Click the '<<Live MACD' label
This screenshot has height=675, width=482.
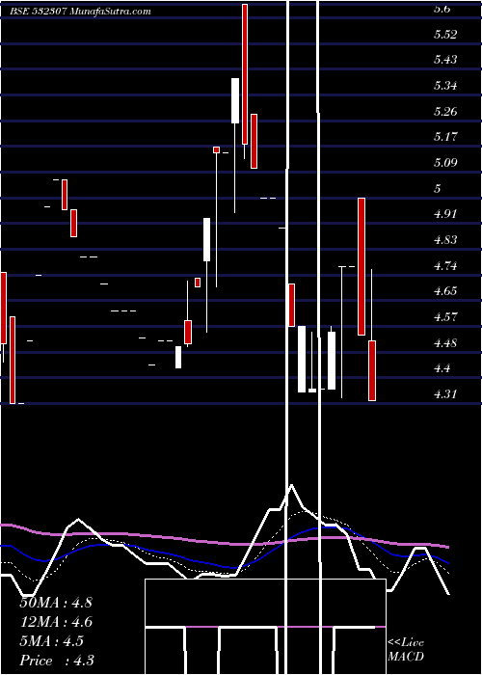[406, 649]
